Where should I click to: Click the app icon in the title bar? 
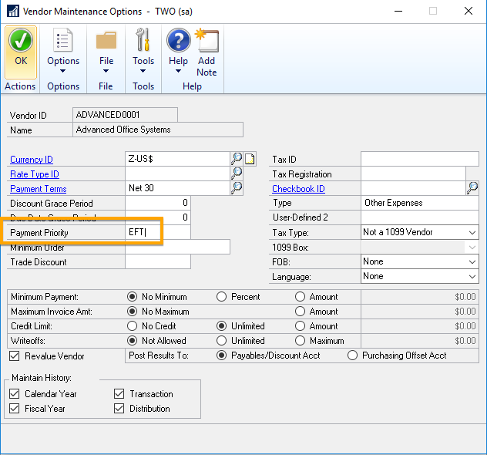pos(13,12)
